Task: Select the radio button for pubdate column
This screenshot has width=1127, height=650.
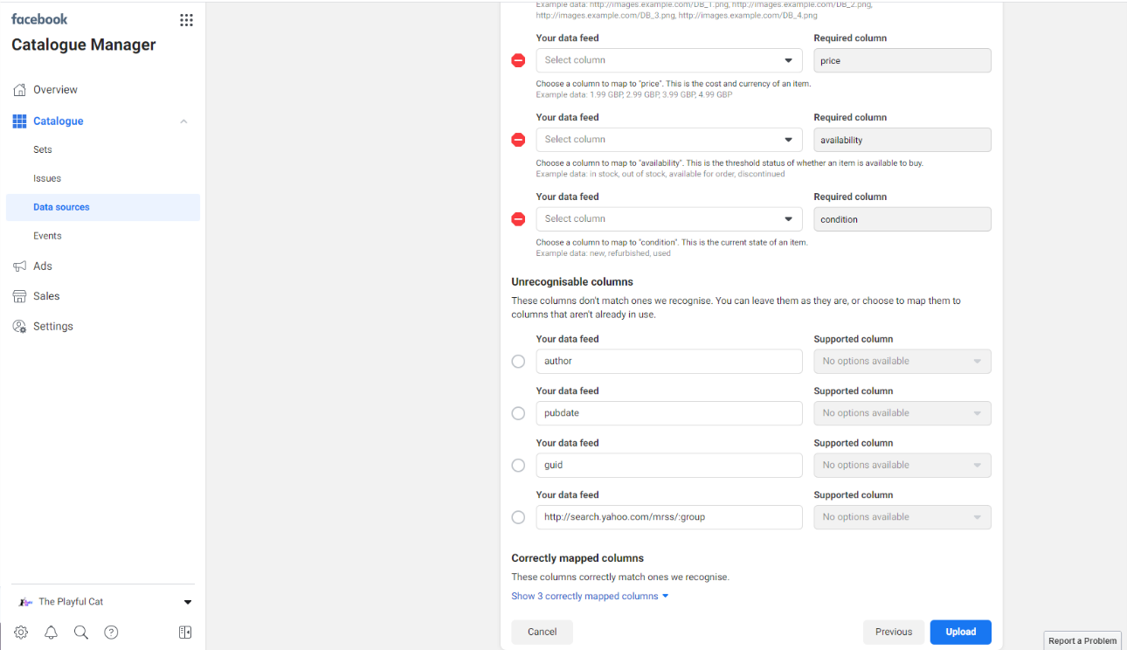Action: pyautogui.click(x=518, y=413)
